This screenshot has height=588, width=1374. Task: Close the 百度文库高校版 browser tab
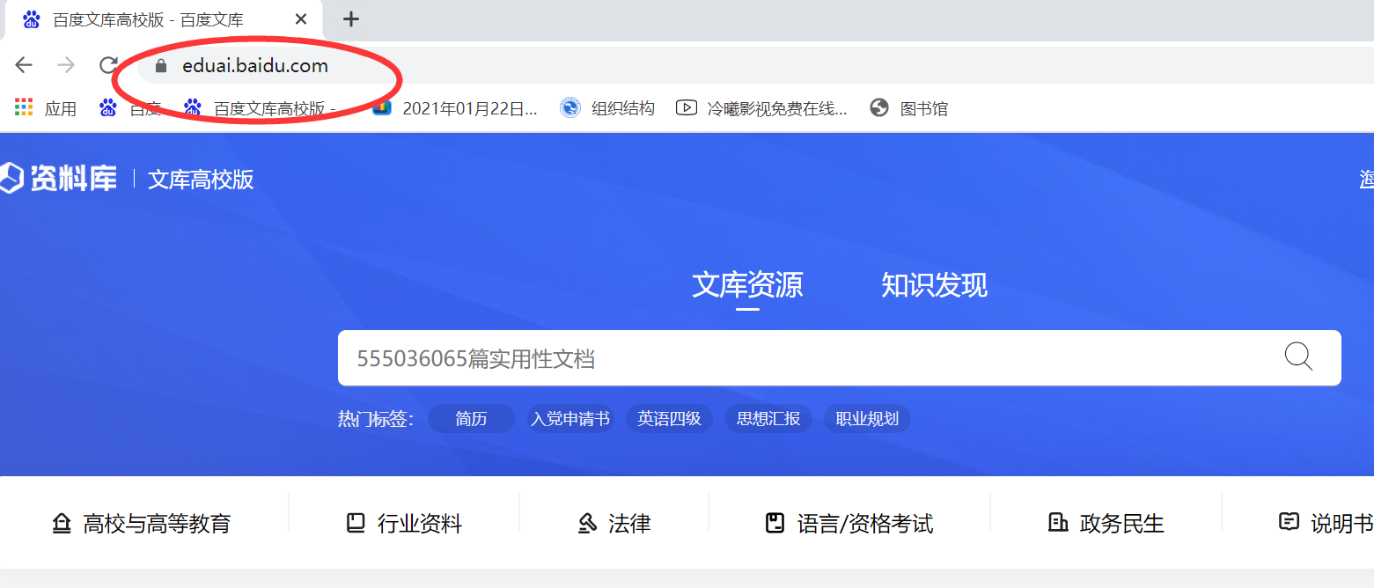click(x=301, y=19)
